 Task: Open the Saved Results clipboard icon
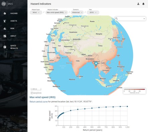tap(5, 47)
